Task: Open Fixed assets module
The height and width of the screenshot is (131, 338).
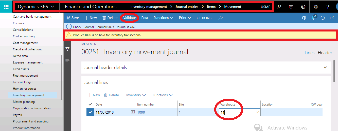Action: point(21,69)
